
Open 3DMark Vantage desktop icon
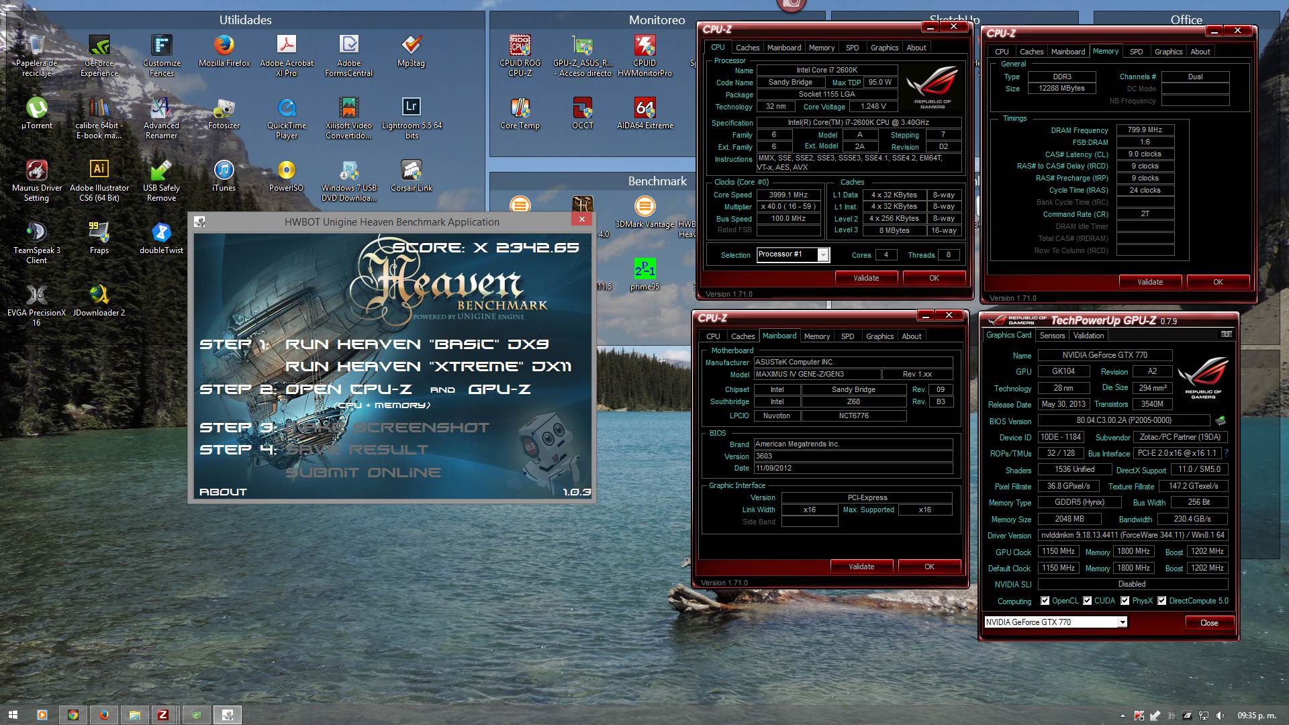tap(644, 212)
